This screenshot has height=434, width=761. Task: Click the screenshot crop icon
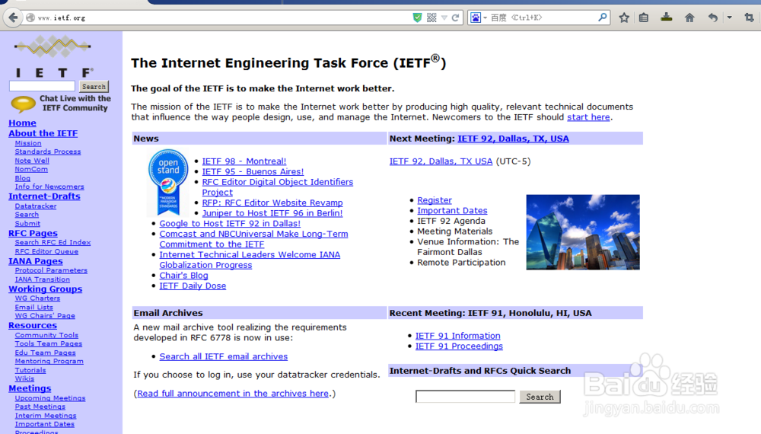(749, 18)
